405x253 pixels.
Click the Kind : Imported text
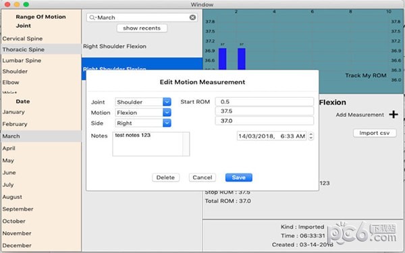coord(302,227)
